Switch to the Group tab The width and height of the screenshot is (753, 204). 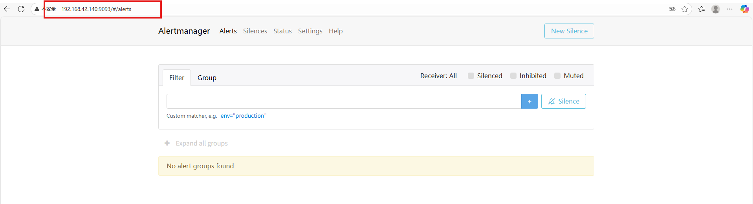tap(207, 78)
